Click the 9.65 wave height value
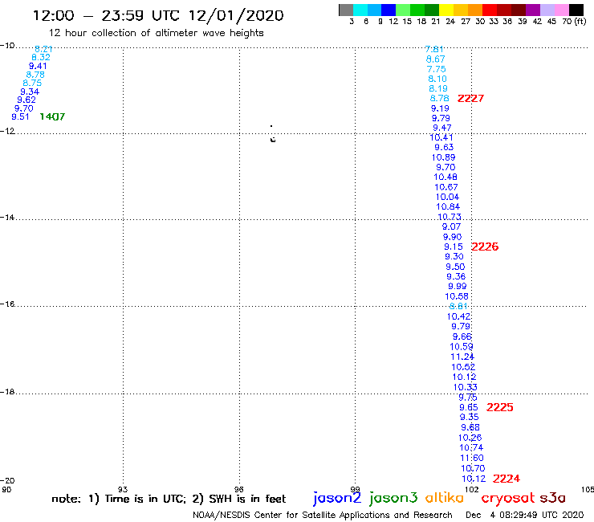The image size is (594, 522). (x=469, y=407)
